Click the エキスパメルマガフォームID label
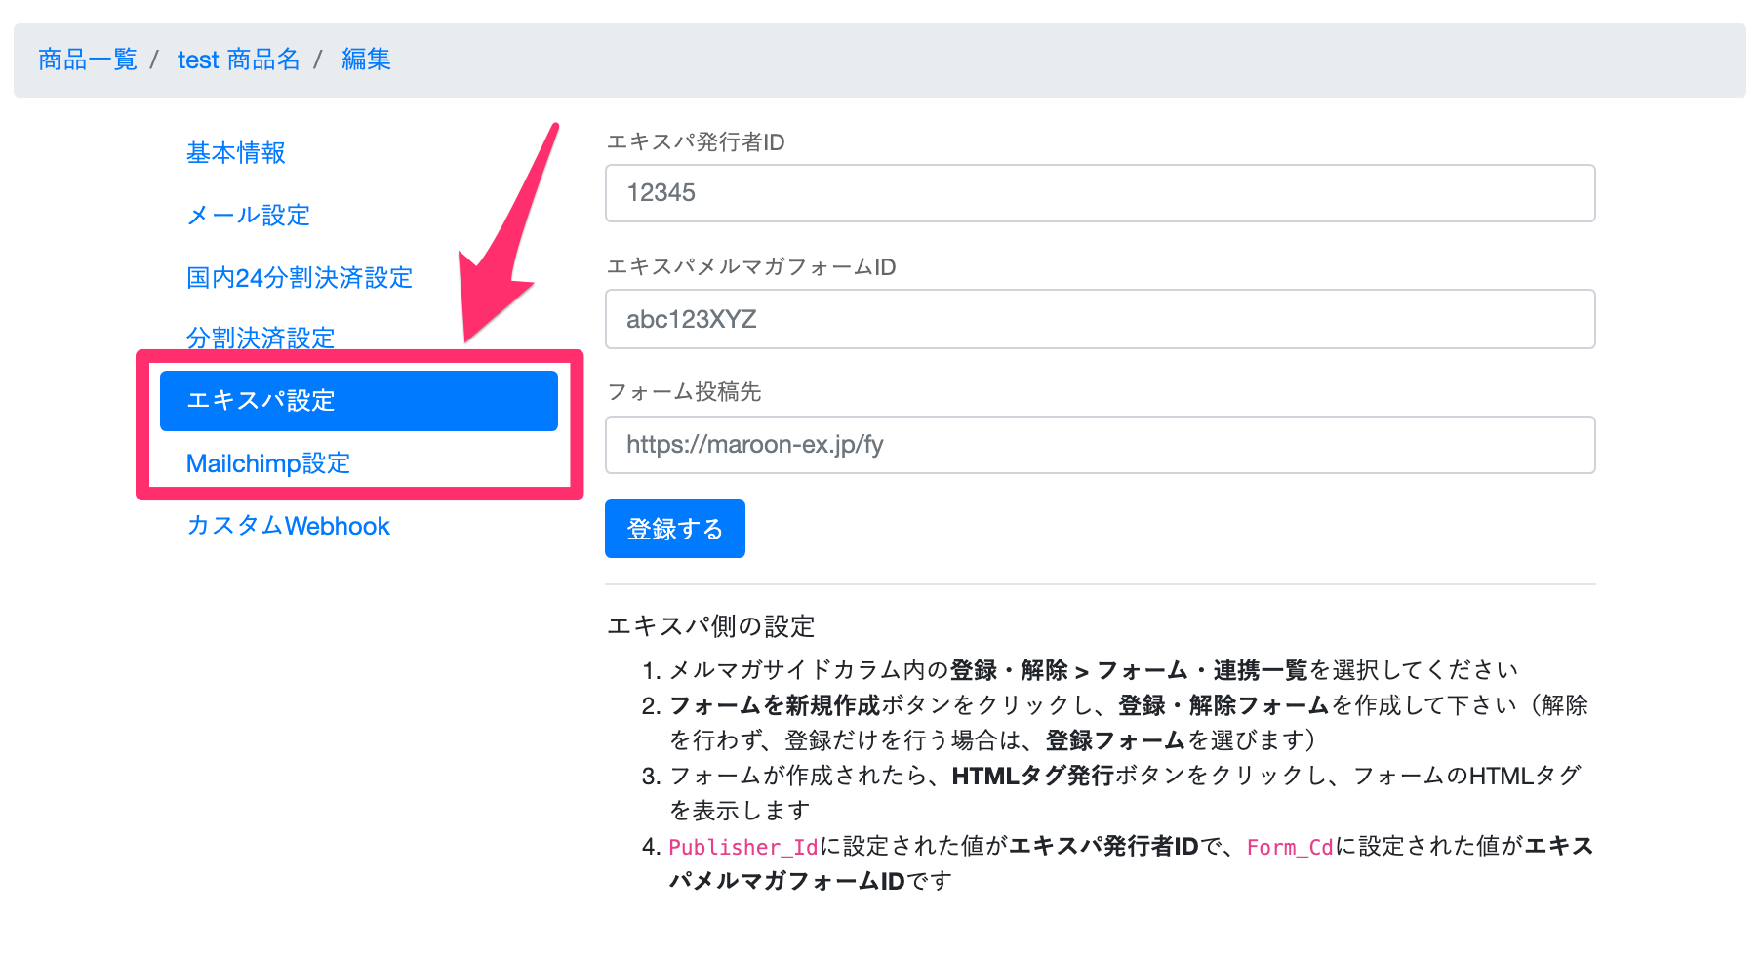 tap(751, 267)
